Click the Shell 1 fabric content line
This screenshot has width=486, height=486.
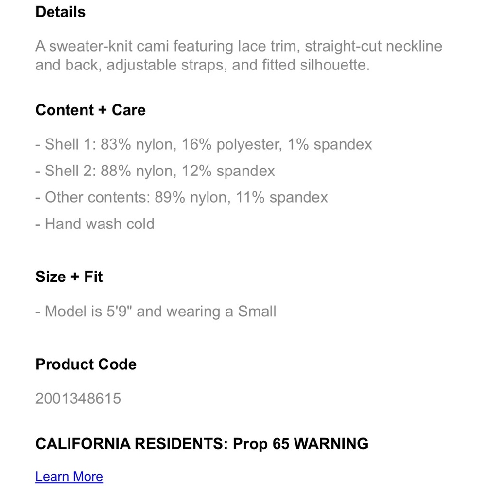tap(204, 144)
